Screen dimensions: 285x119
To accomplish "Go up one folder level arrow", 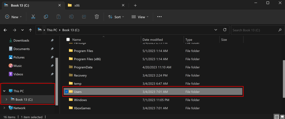I will (x=31, y=30).
